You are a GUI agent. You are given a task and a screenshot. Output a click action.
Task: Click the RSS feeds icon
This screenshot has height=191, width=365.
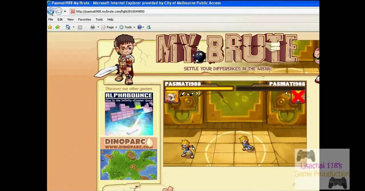coord(80,27)
